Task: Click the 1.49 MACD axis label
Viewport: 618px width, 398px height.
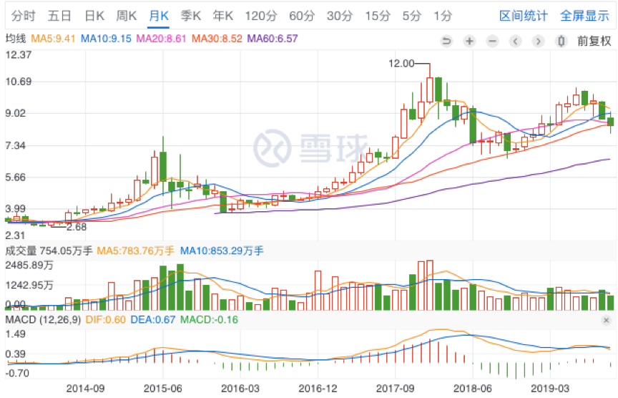Action: coord(15,334)
